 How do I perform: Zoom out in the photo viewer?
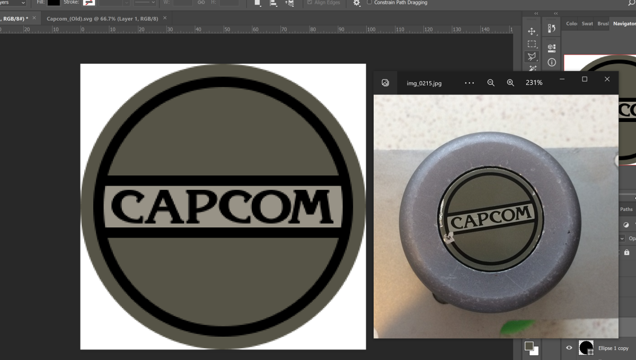(491, 83)
